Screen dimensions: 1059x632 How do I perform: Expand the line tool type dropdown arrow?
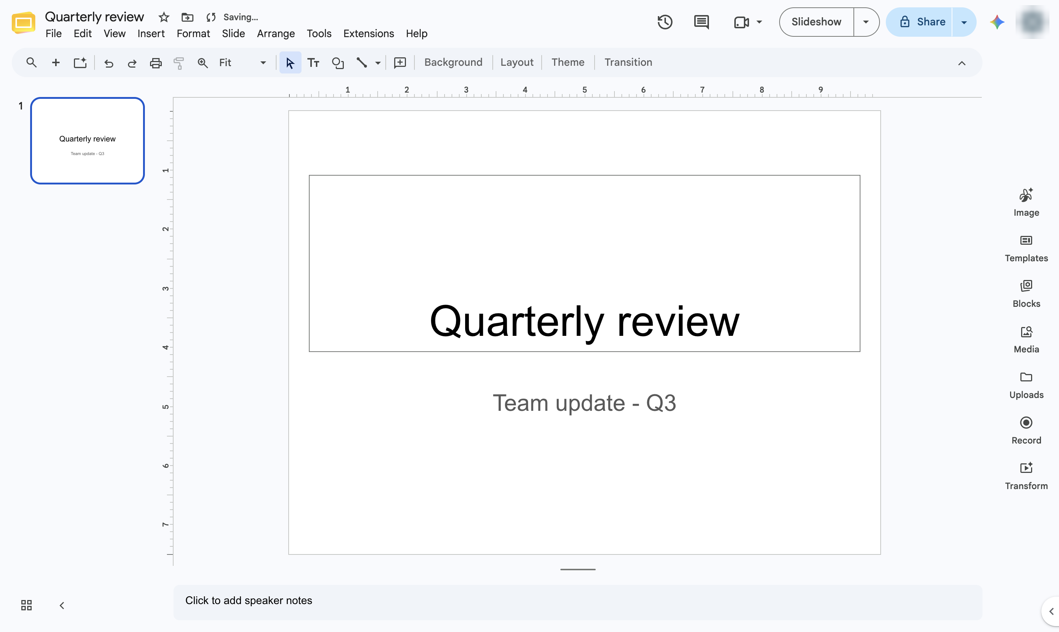(x=378, y=63)
